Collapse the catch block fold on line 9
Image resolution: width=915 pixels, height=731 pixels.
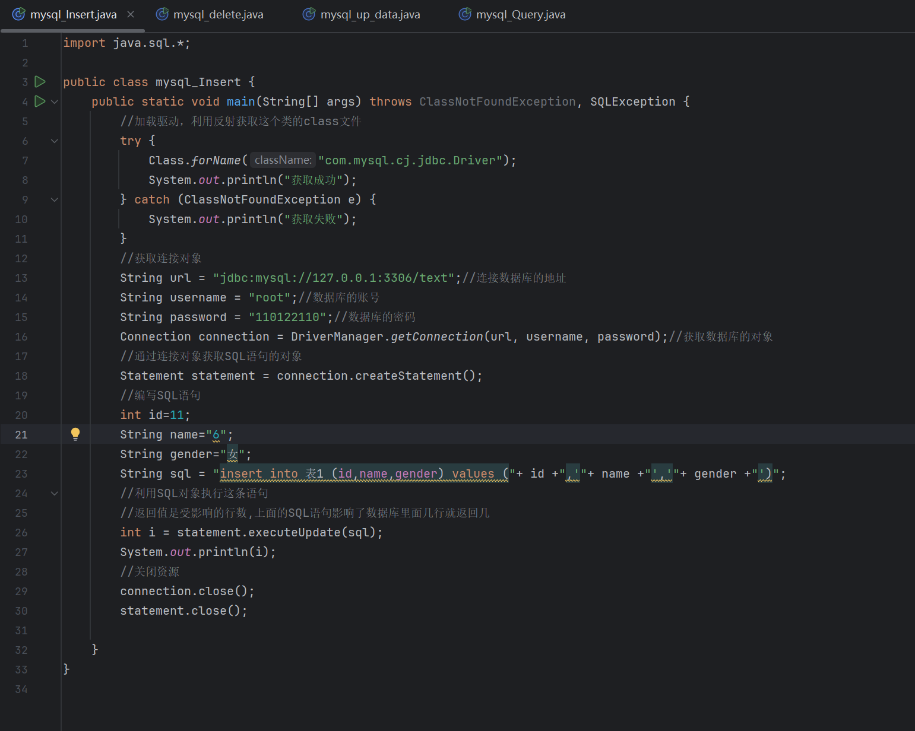pos(55,200)
